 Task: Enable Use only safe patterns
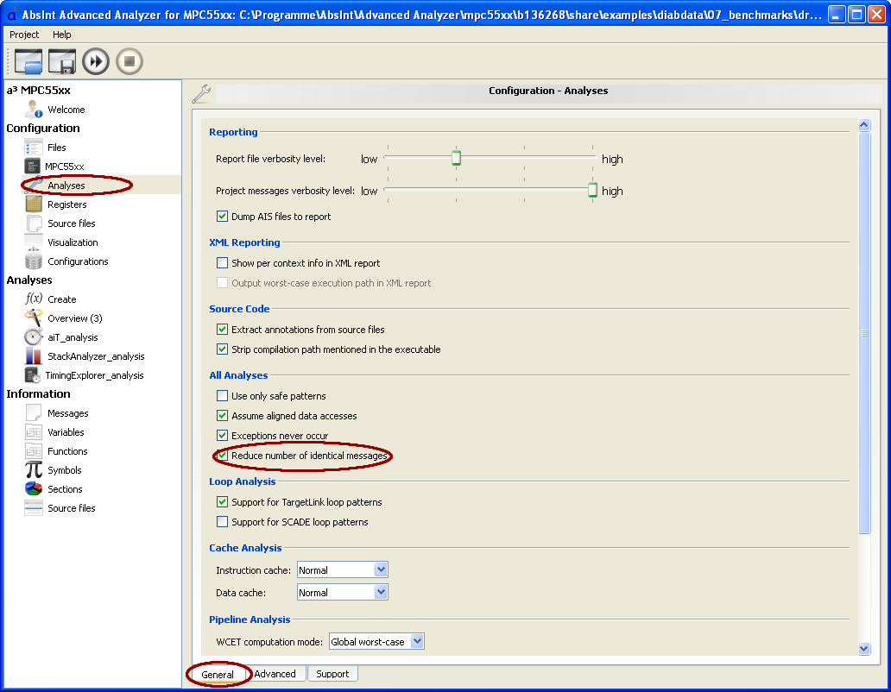[222, 396]
